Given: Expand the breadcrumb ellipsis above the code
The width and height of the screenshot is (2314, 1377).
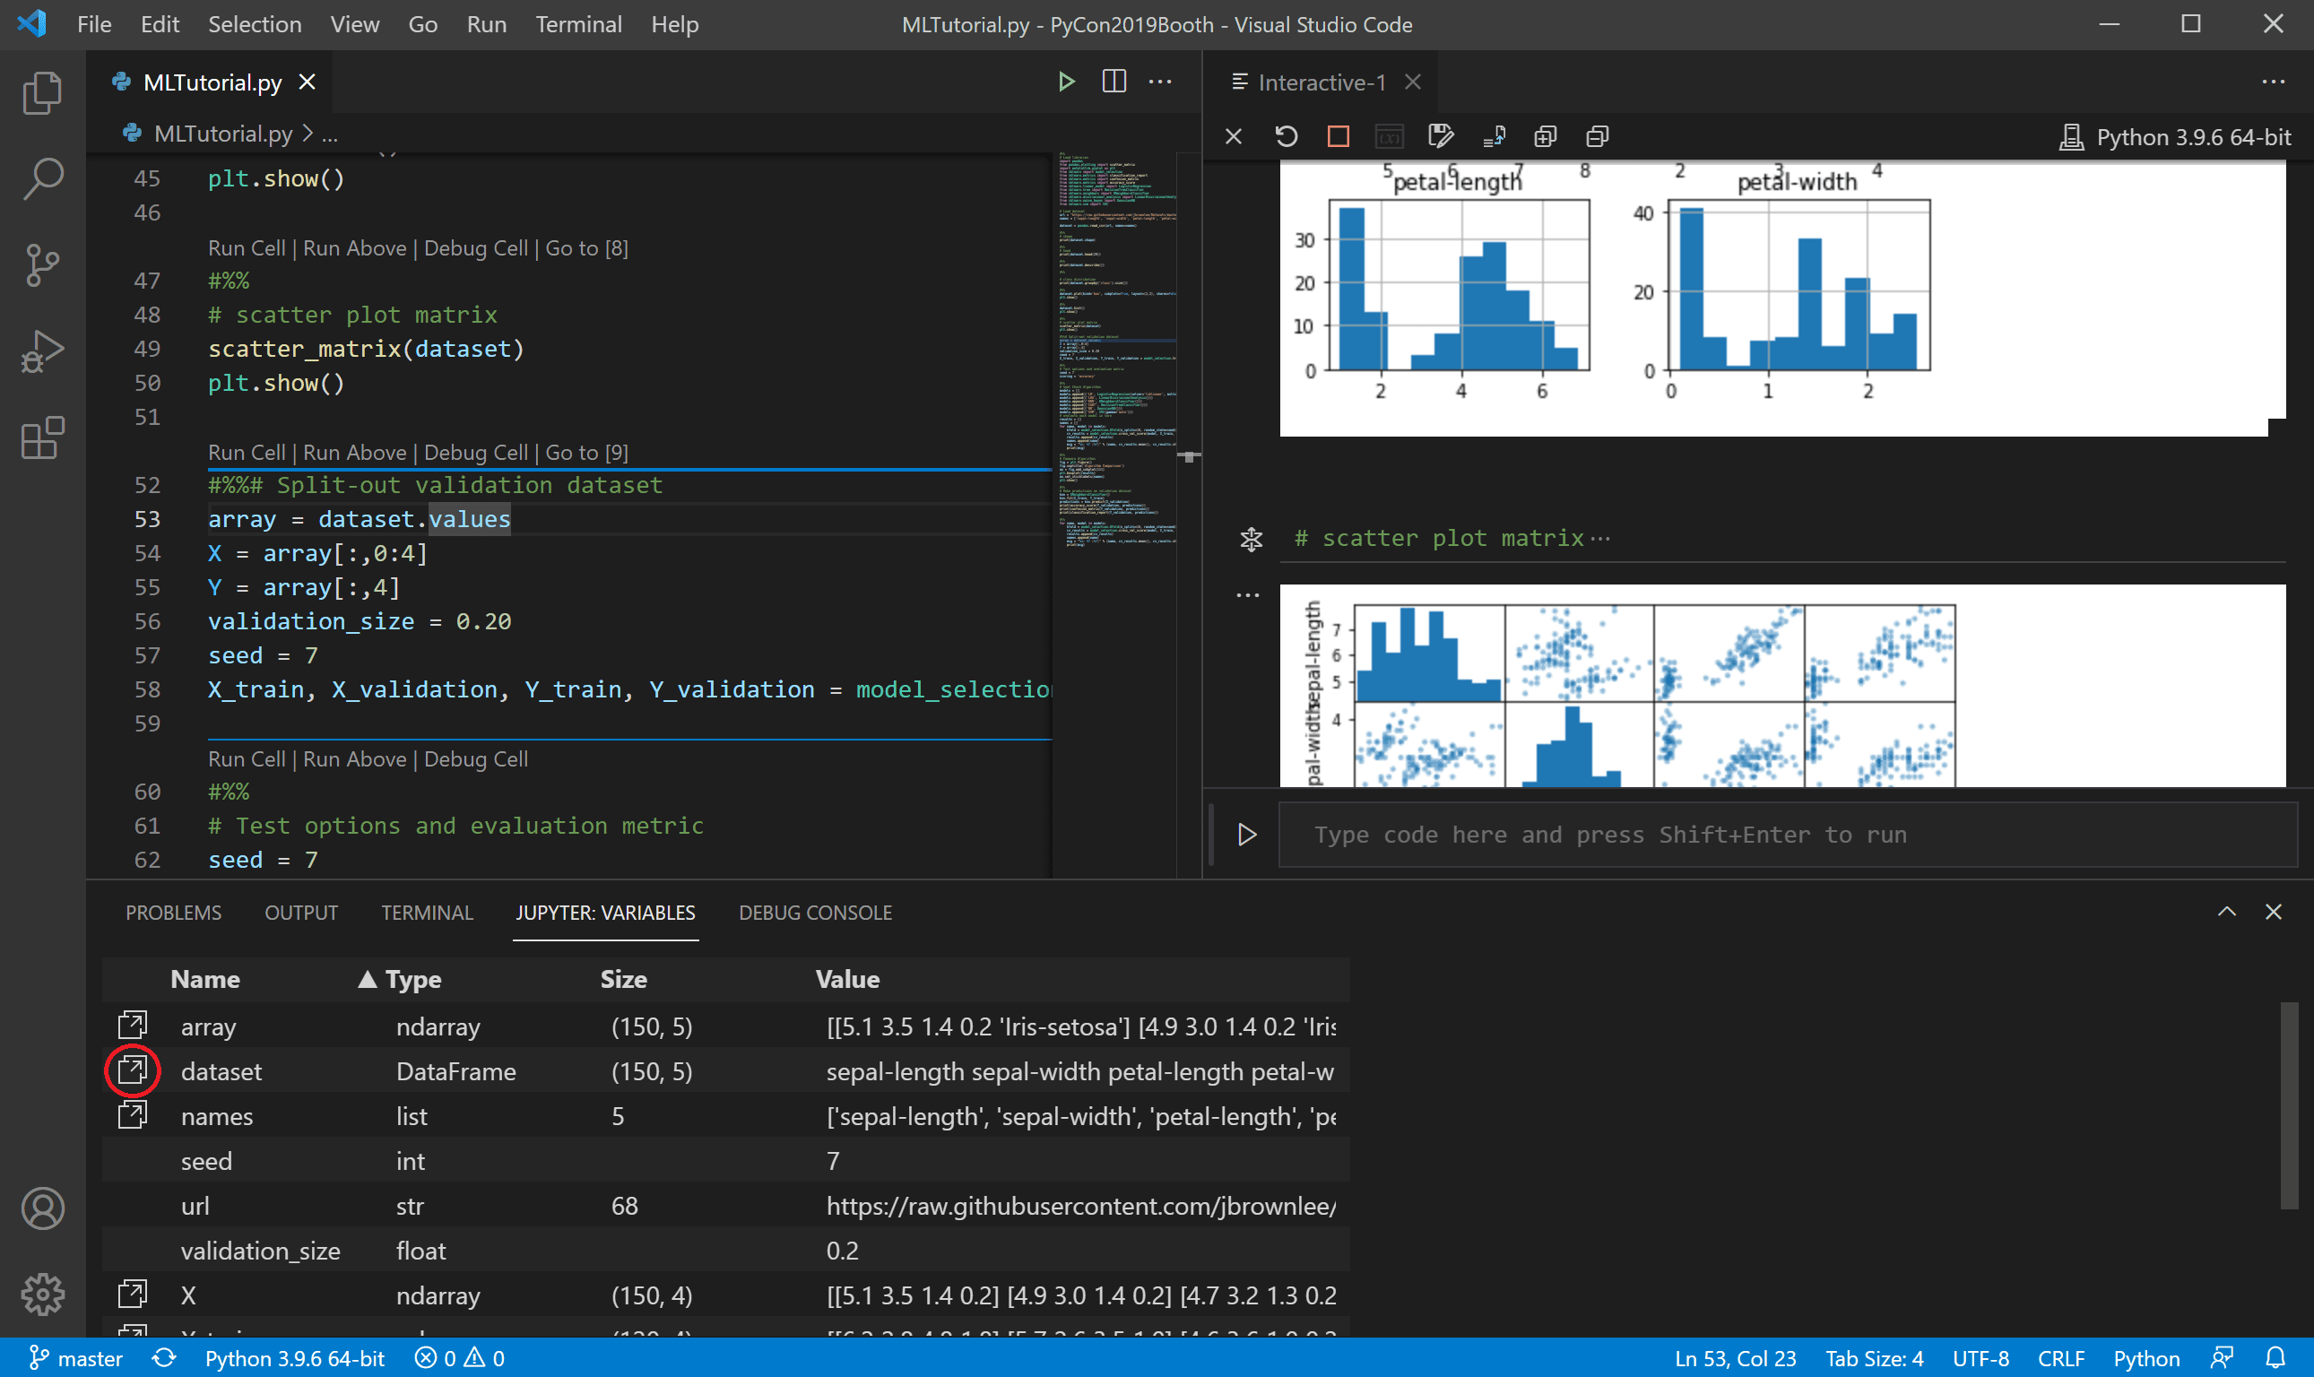Looking at the screenshot, I should pos(330,134).
